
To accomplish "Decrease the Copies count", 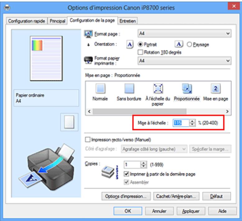I will (x=143, y=167).
